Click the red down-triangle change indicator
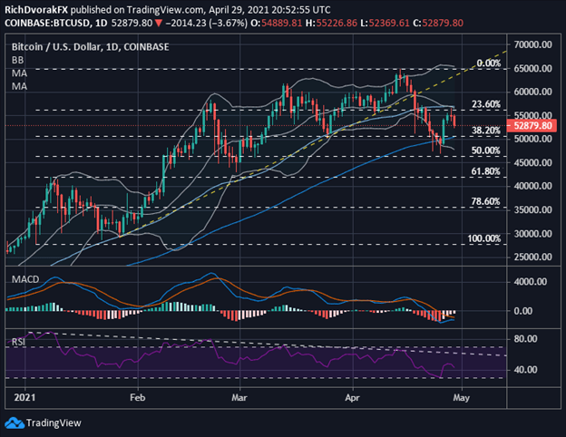 click(159, 24)
